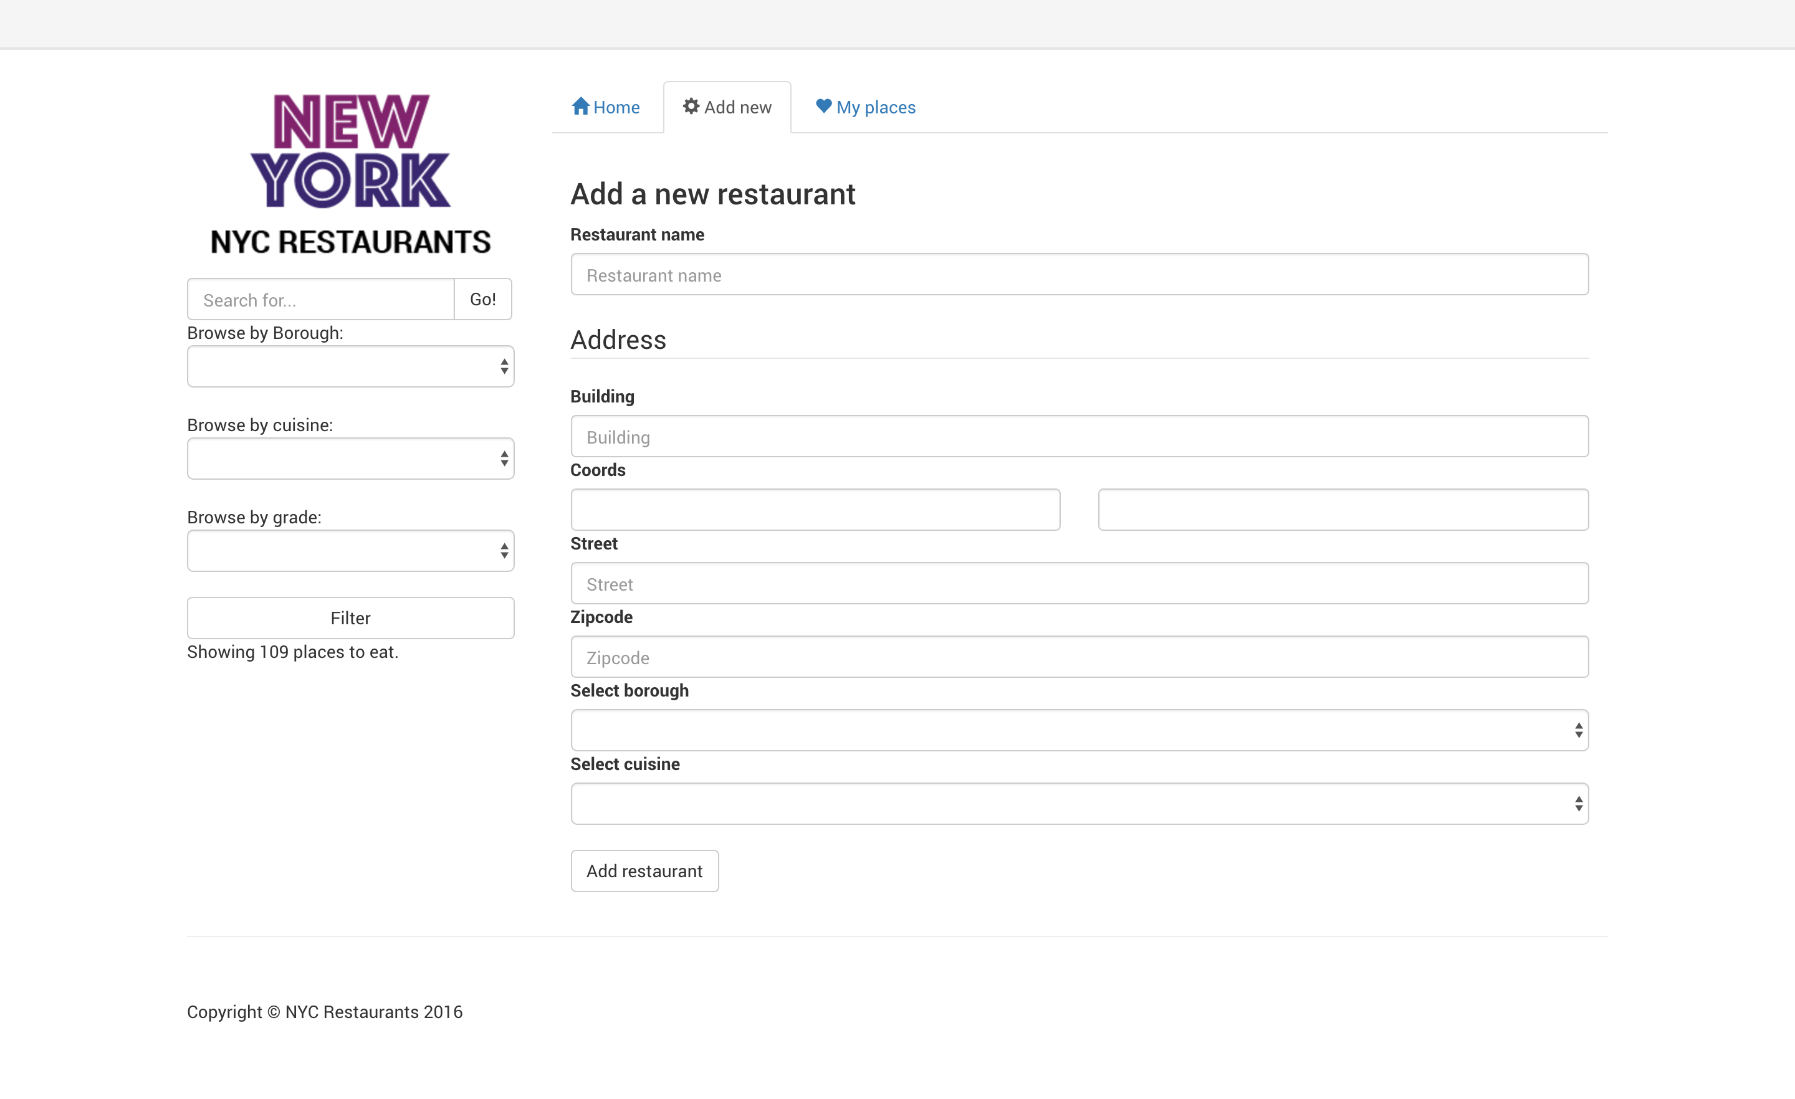The height and width of the screenshot is (1099, 1795).
Task: Open the My places tab
Action: [x=866, y=108]
